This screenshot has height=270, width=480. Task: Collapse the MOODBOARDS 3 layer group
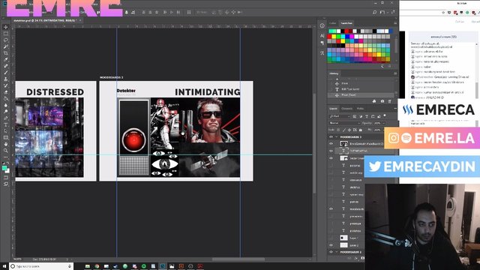pos(337,136)
